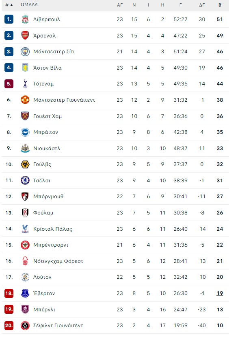Open the Μπράιτον team link

[x=45, y=132]
